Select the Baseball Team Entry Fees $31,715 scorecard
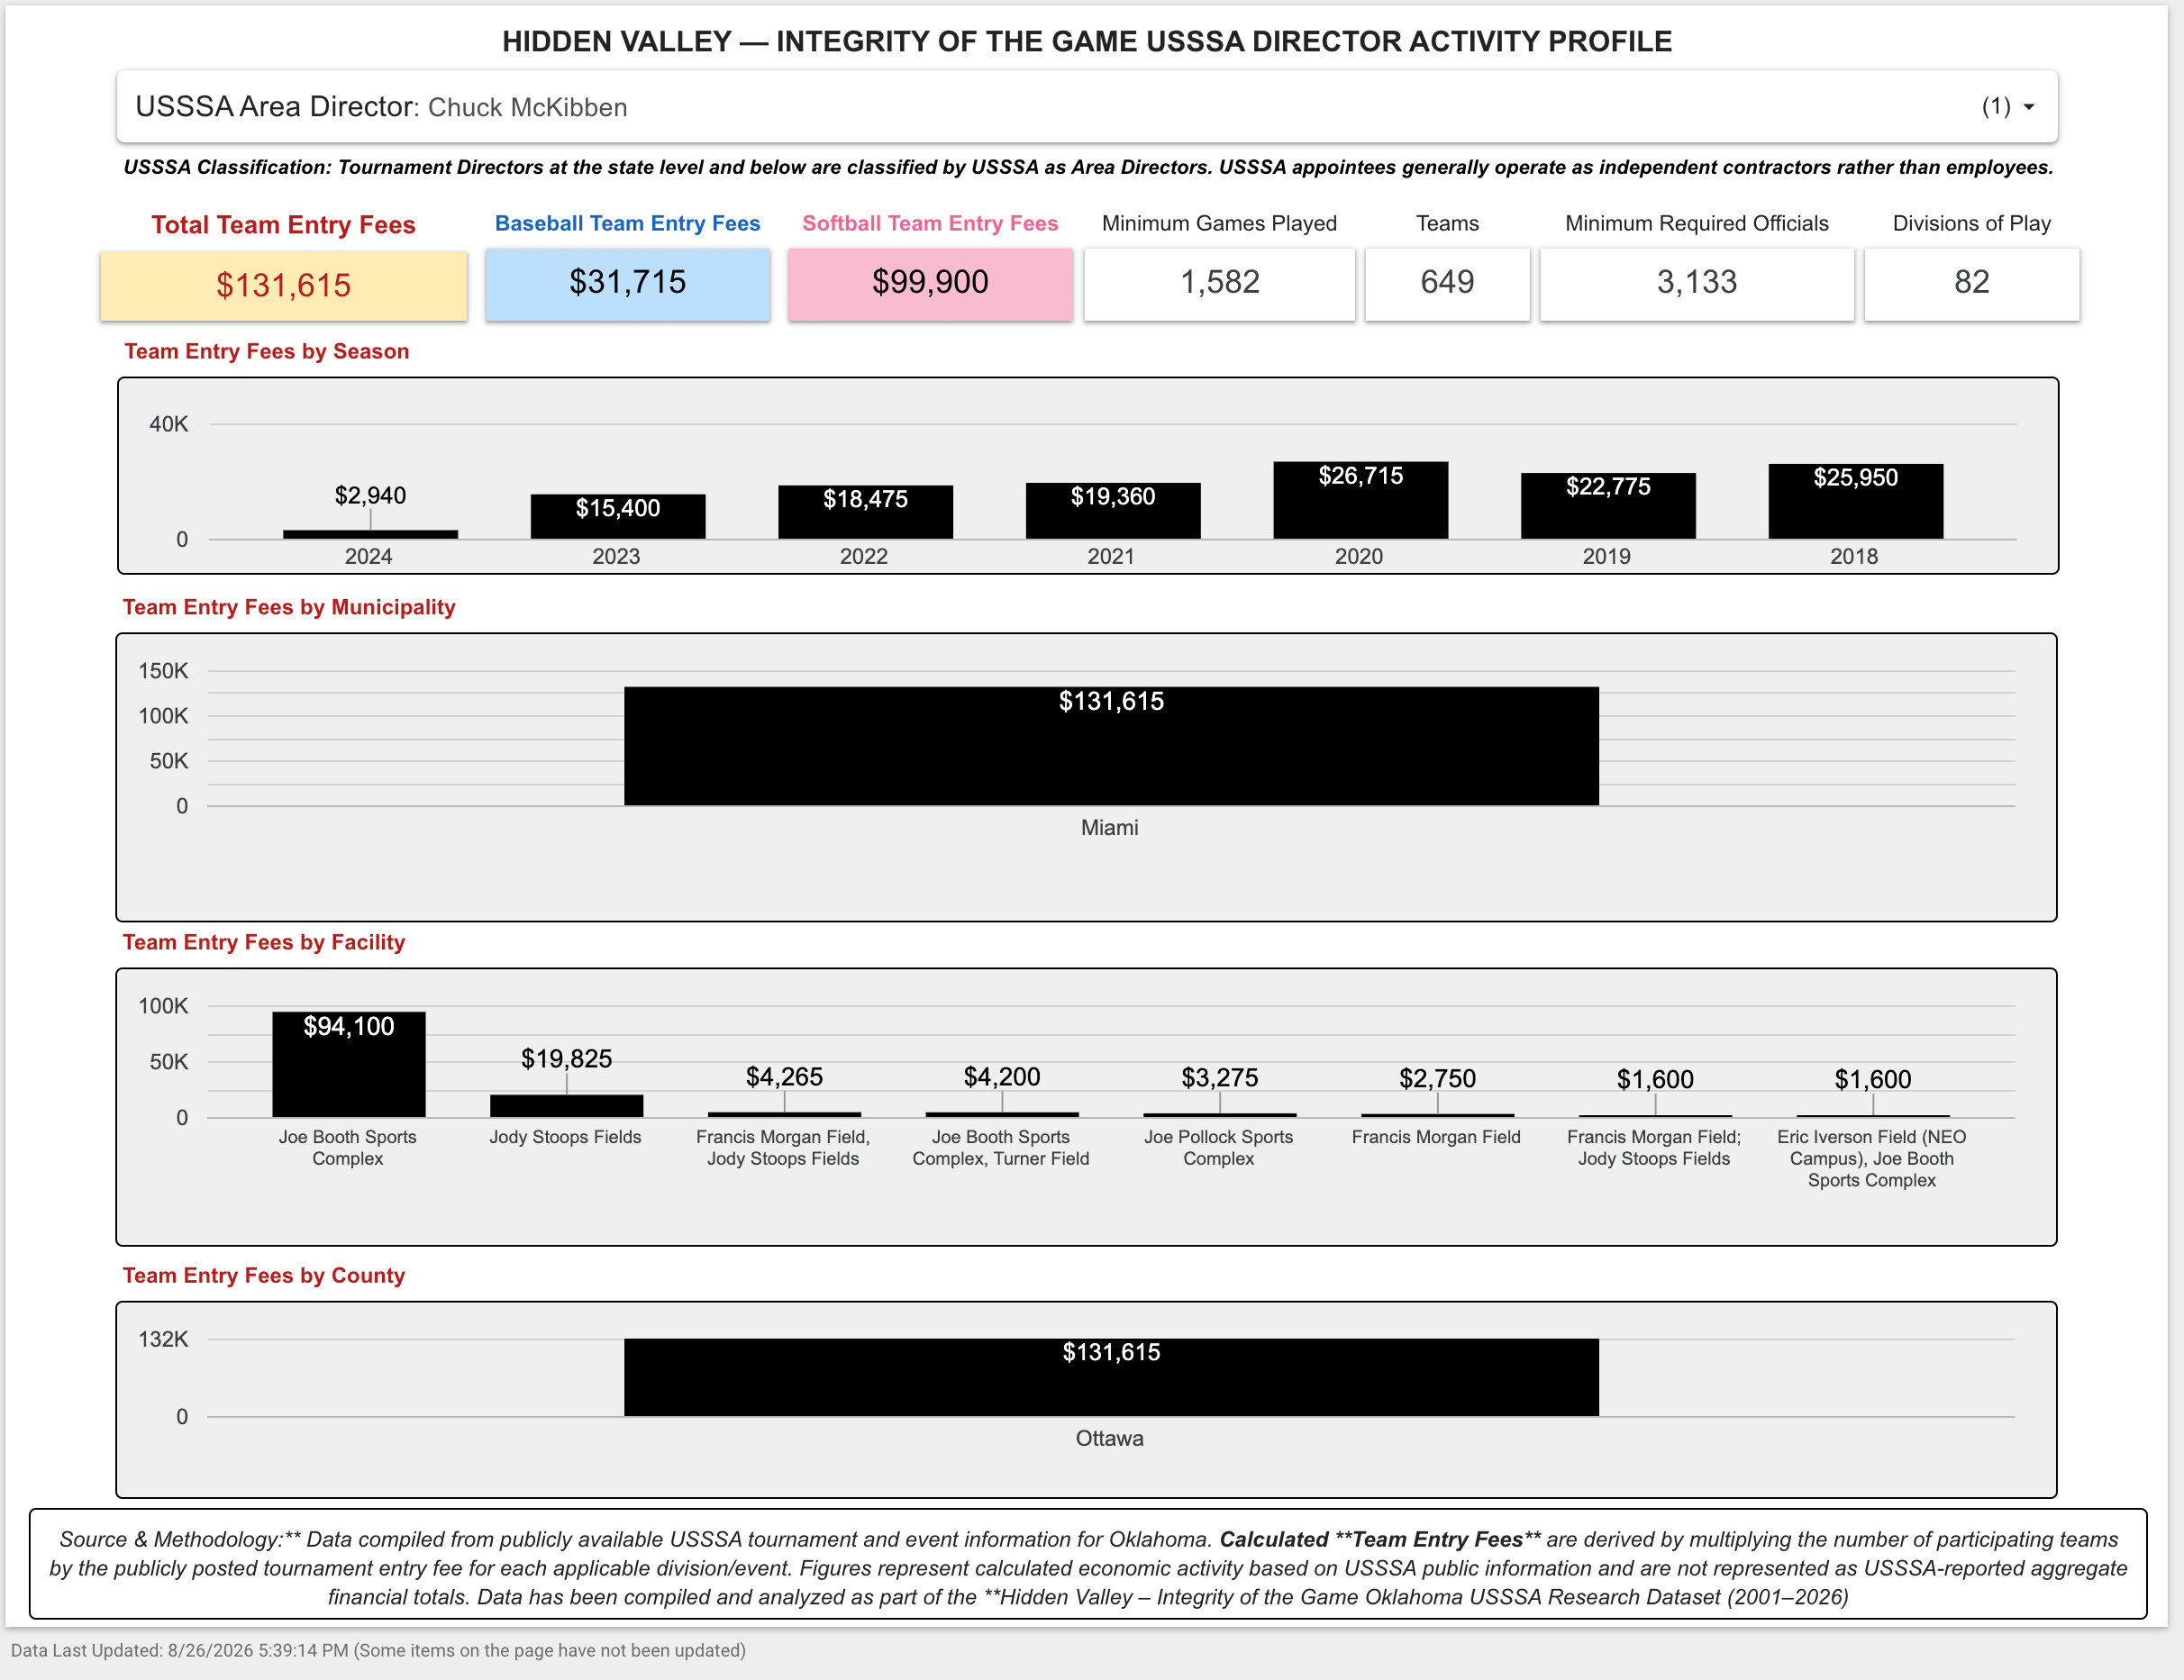2184x1680 pixels. coord(628,284)
